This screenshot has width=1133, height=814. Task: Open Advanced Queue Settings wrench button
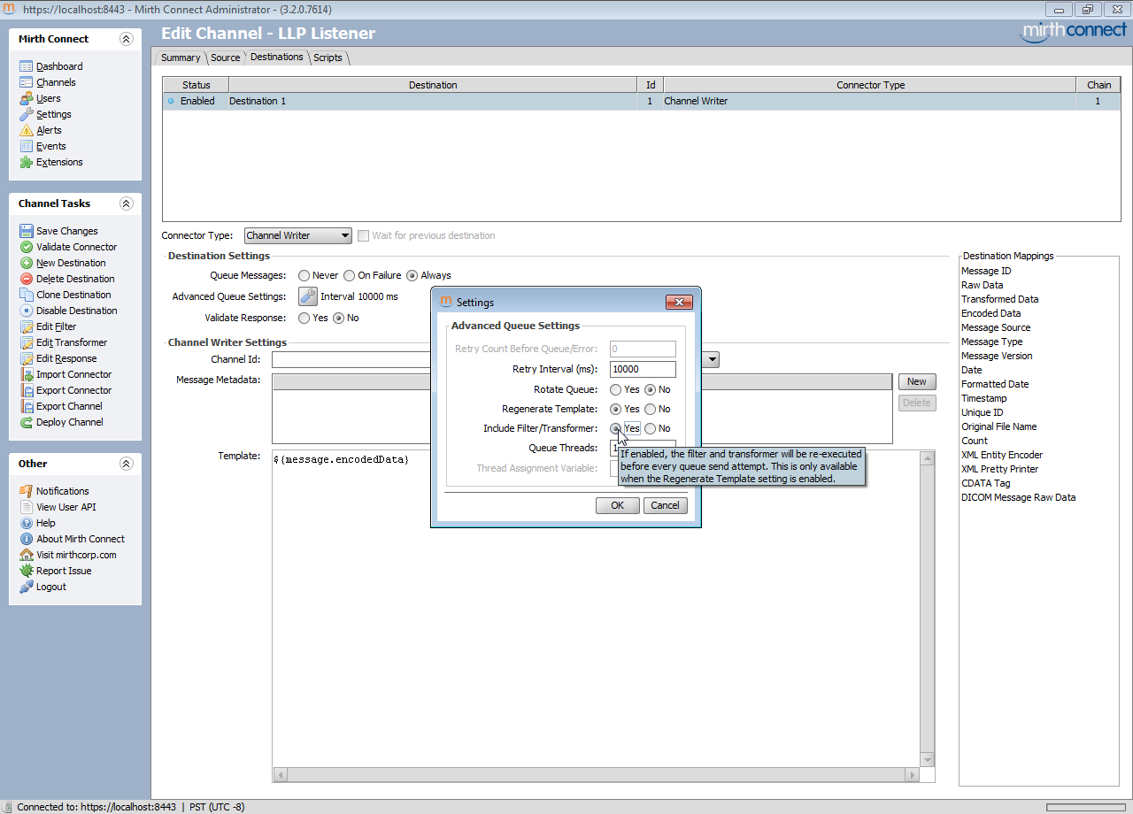tap(307, 296)
